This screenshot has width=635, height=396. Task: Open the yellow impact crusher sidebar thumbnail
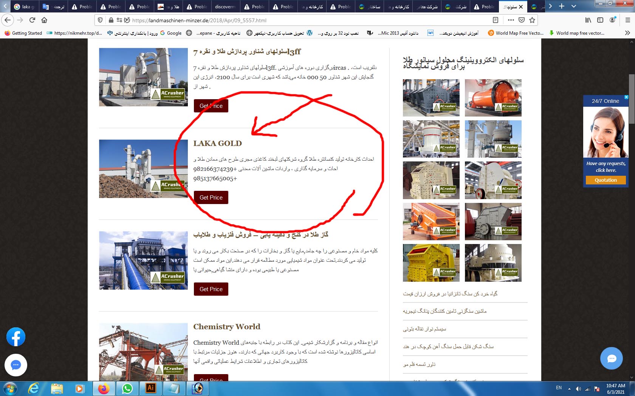tap(431, 263)
